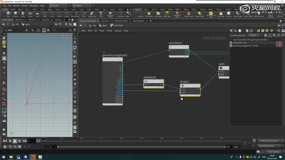Add a Sky Light from shelf
The height and width of the screenshot is (160, 285).
(x=221, y=15)
